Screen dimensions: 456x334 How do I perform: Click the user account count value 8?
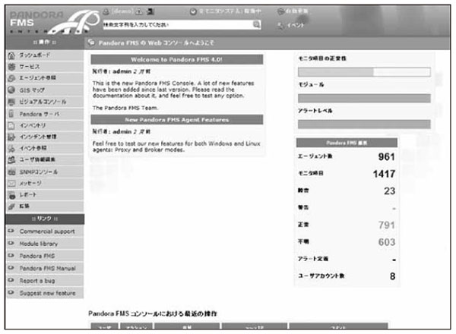coord(392,276)
